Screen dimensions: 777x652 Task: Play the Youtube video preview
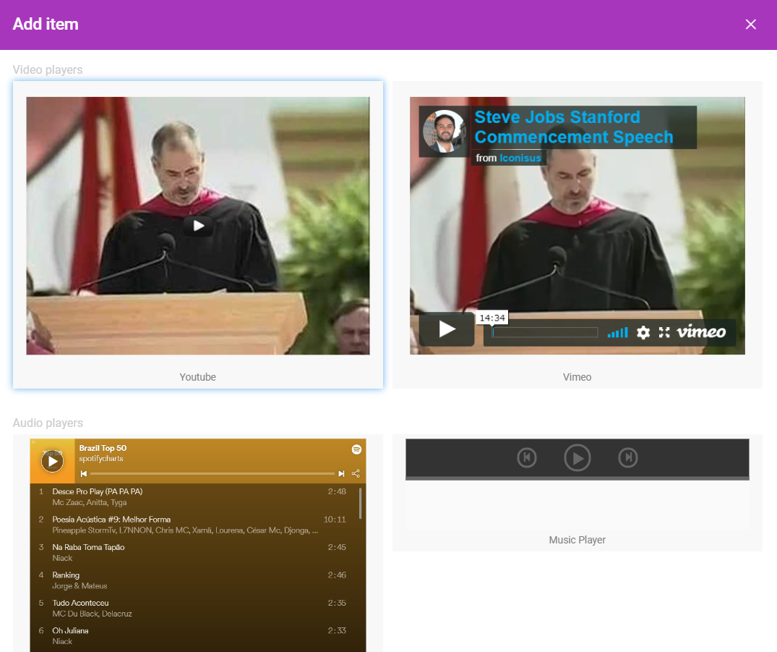pos(198,226)
